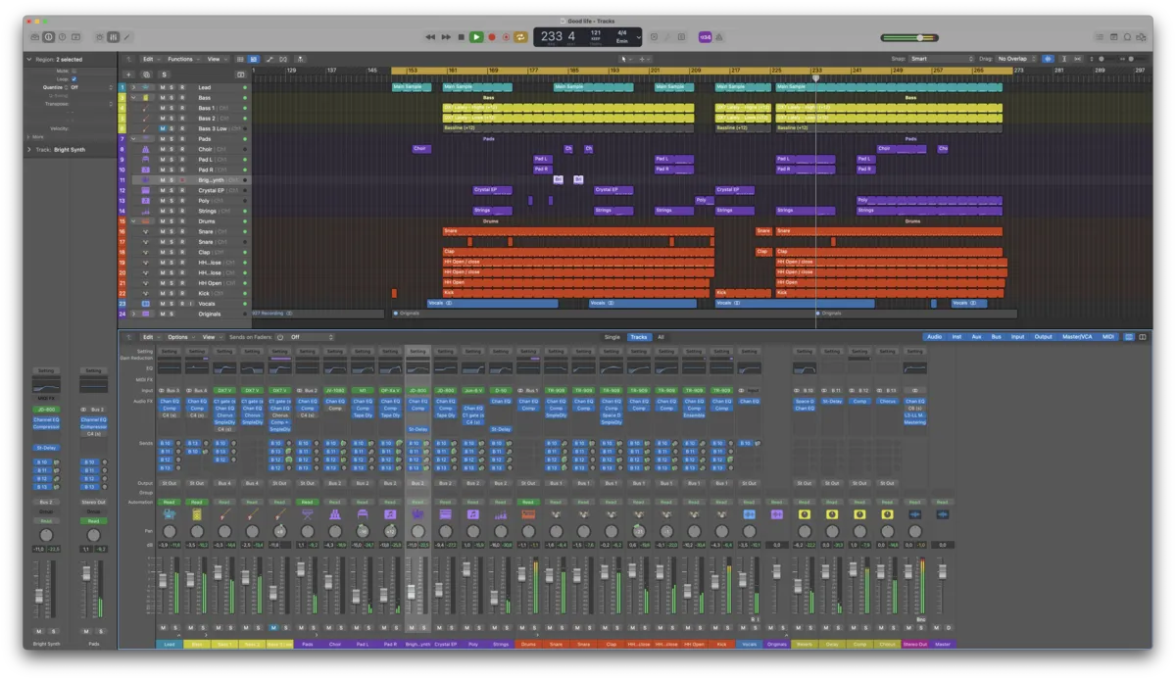Click the Aux mixer filter button
1176x680 pixels.
(x=976, y=337)
